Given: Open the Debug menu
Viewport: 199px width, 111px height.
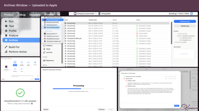Looking at the screenshot, I should coord(21,15).
